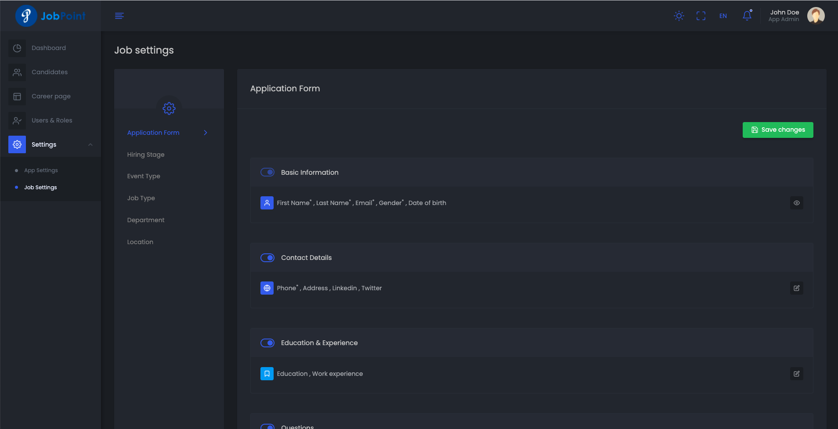The height and width of the screenshot is (429, 838).
Task: Open the EN language dropdown
Action: coord(723,16)
